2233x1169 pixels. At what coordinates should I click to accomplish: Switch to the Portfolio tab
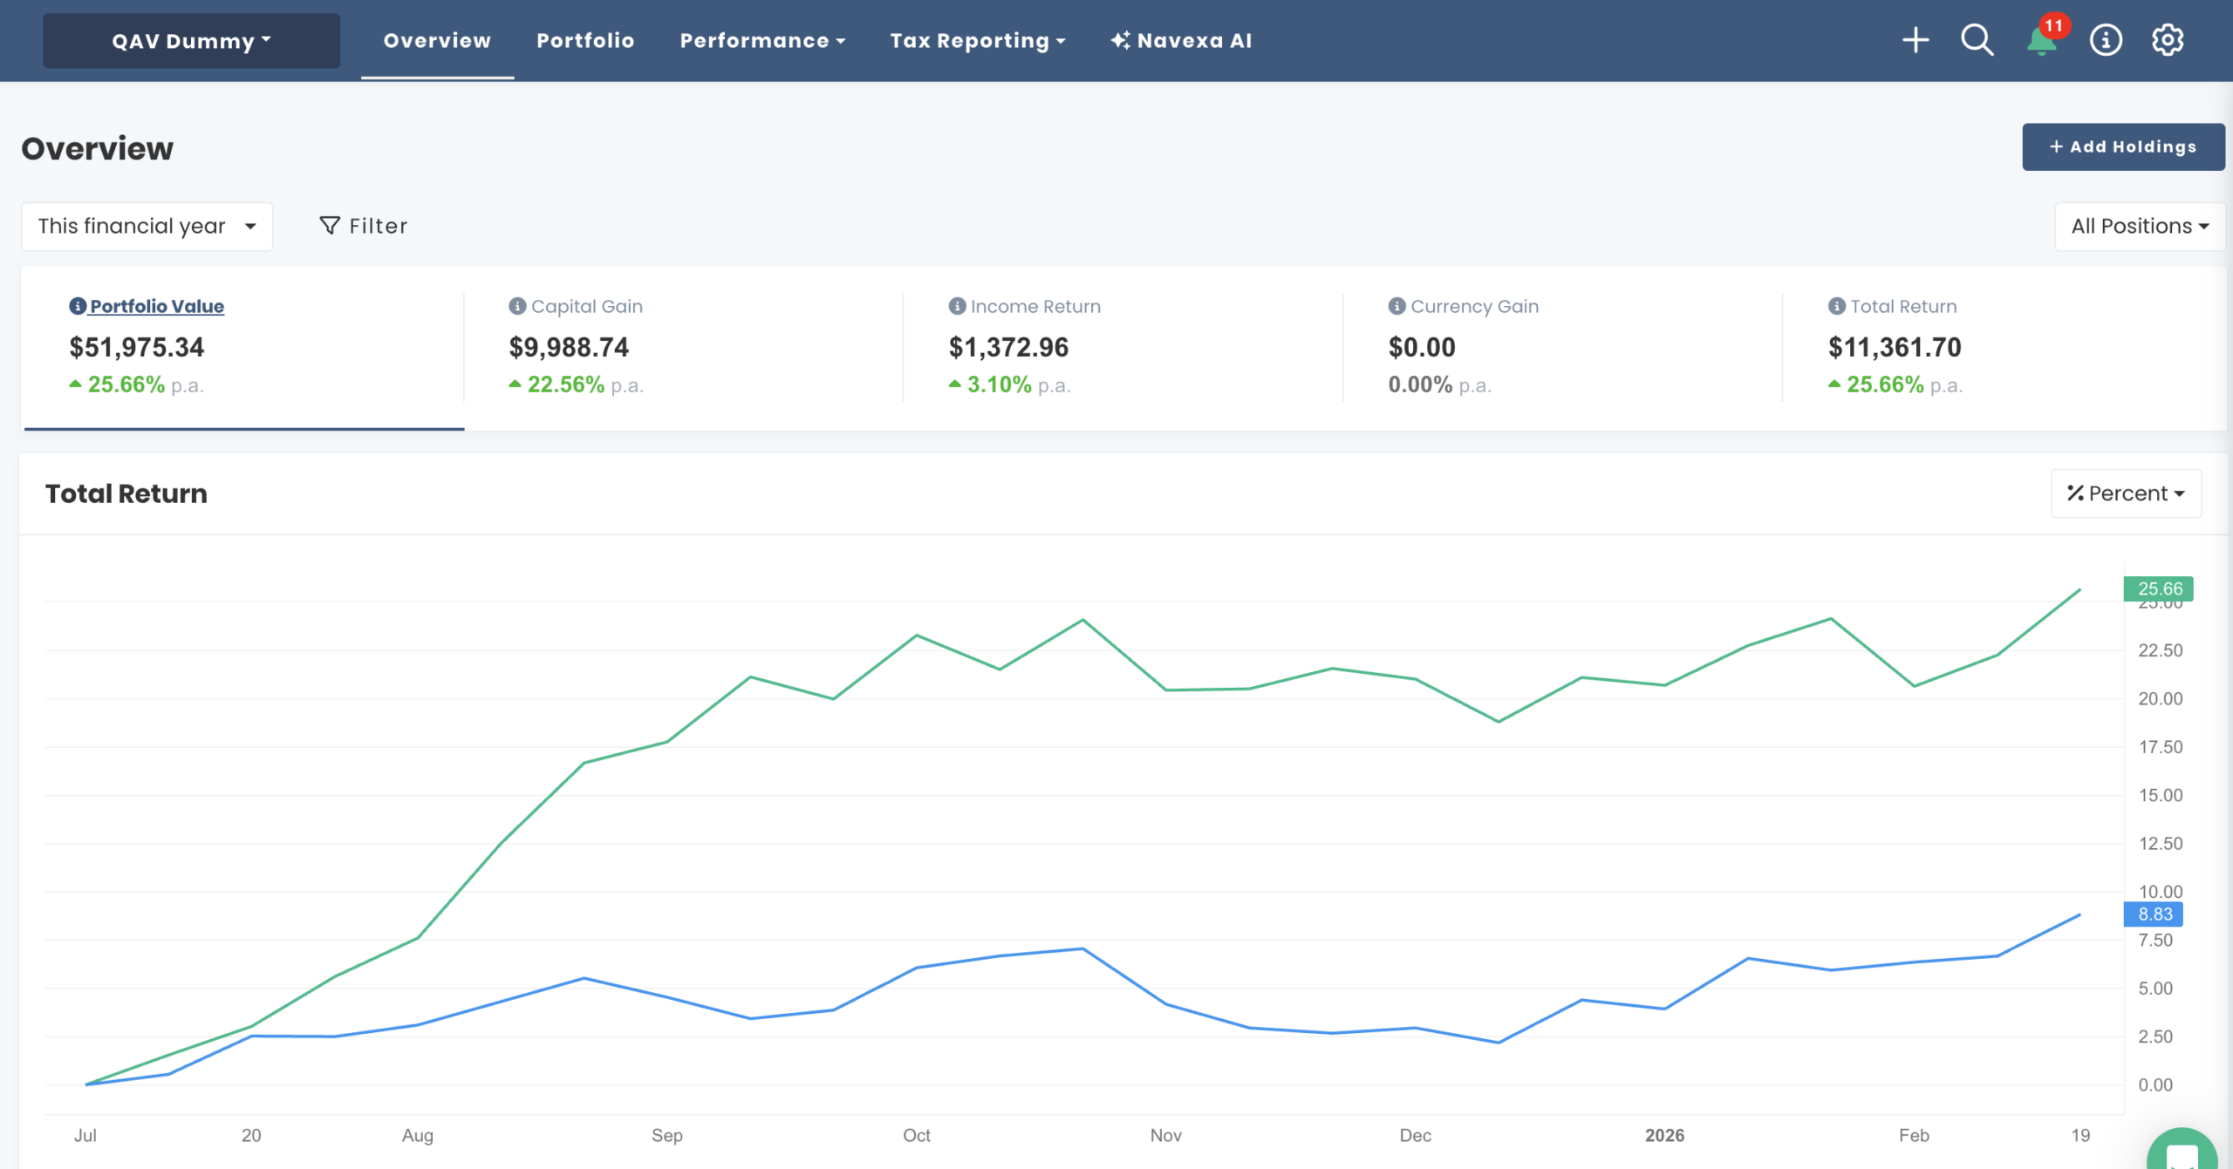click(x=586, y=40)
